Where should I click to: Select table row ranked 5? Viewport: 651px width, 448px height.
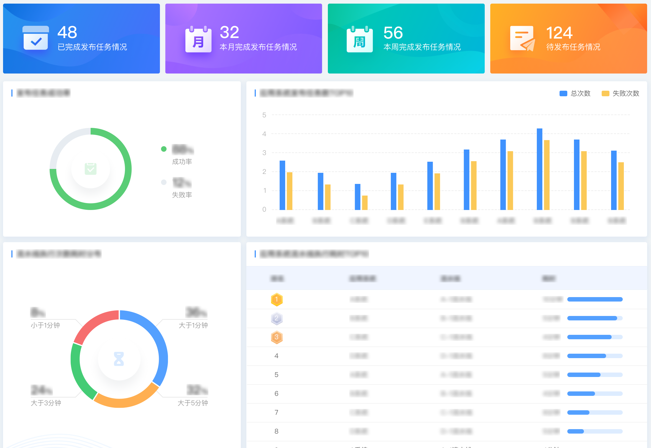click(x=446, y=375)
